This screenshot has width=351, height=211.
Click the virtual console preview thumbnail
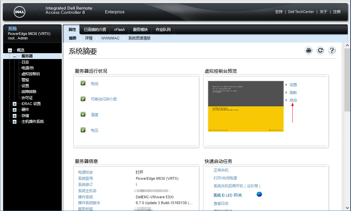point(246,106)
